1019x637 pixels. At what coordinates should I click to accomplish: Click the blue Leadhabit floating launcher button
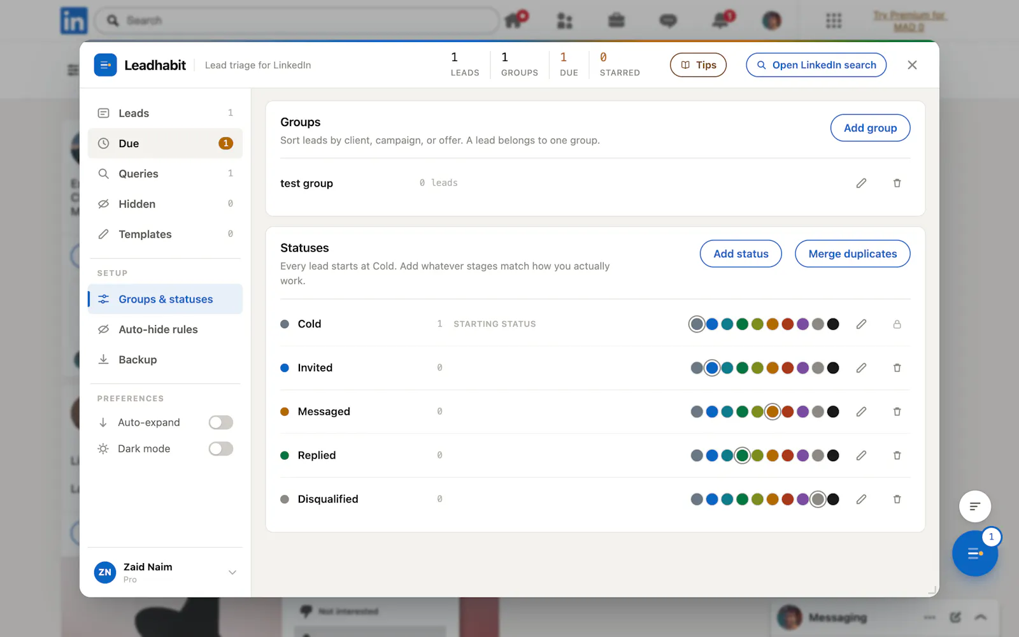974,554
